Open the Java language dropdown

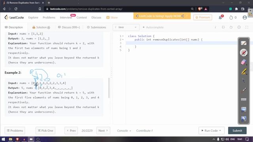tap(126, 27)
